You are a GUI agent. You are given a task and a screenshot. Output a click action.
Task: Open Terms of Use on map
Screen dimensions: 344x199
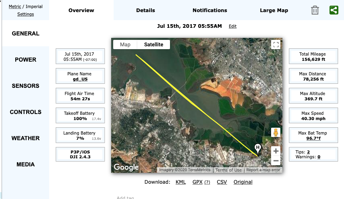[228, 170]
